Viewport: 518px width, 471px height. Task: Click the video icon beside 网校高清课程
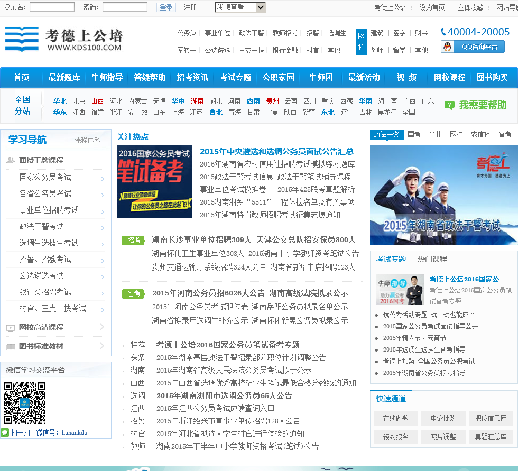pyautogui.click(x=11, y=328)
